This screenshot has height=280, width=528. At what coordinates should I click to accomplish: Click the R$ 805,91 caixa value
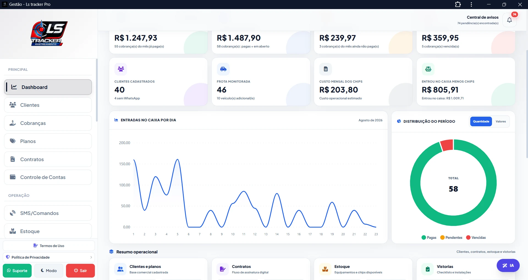[440, 90]
